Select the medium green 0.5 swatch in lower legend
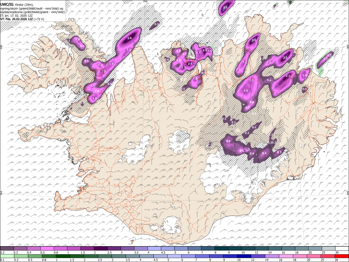The image size is (349, 262). [x=35, y=256]
